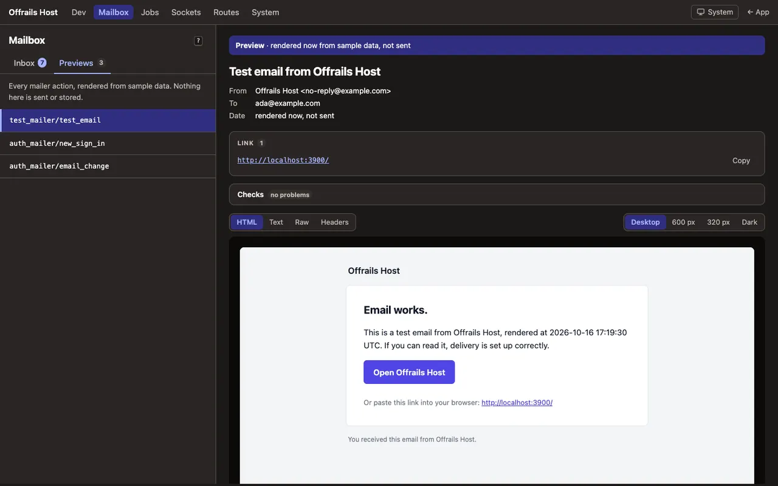The height and width of the screenshot is (486, 778).
Task: Click the recipient ada@example.com
Action: (x=287, y=103)
